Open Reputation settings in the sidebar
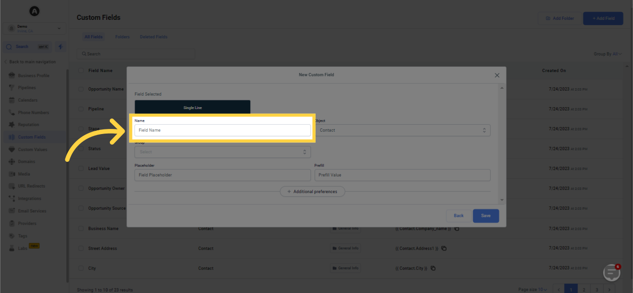 coord(29,125)
